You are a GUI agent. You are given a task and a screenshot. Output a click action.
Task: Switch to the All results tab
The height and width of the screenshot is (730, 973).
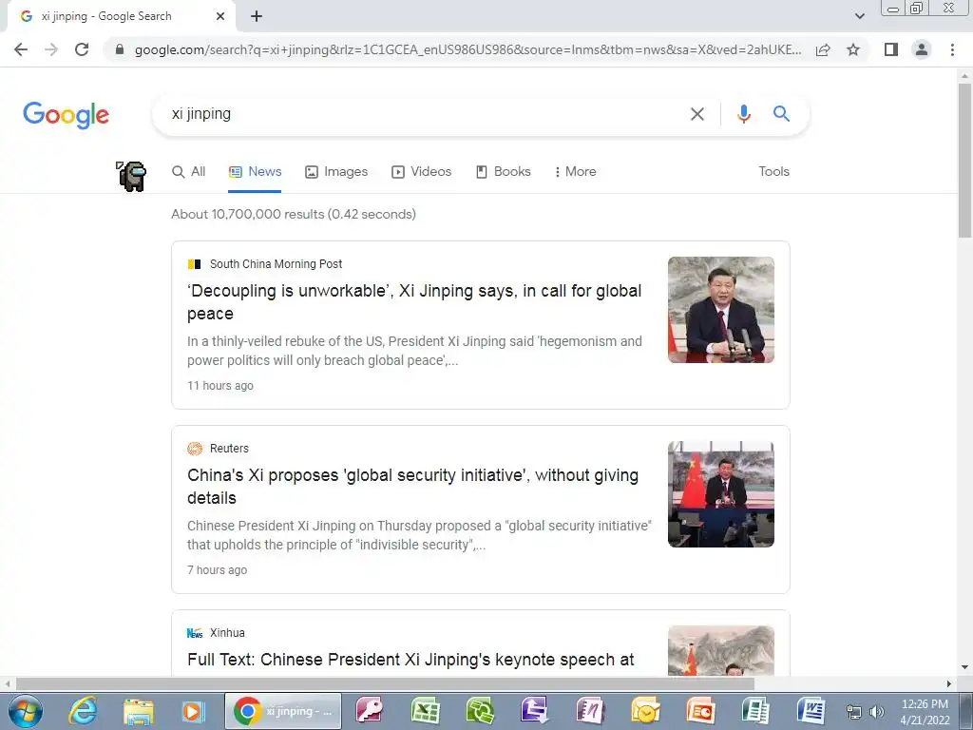[x=189, y=172]
